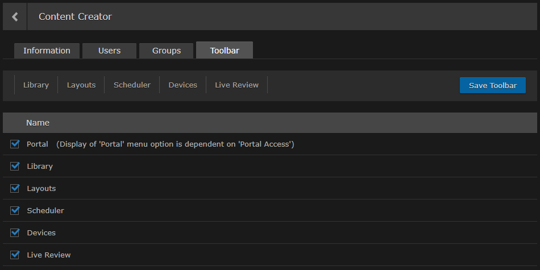This screenshot has height=270, width=540.
Task: Toggle the Library checkbox off
Action: (15, 167)
